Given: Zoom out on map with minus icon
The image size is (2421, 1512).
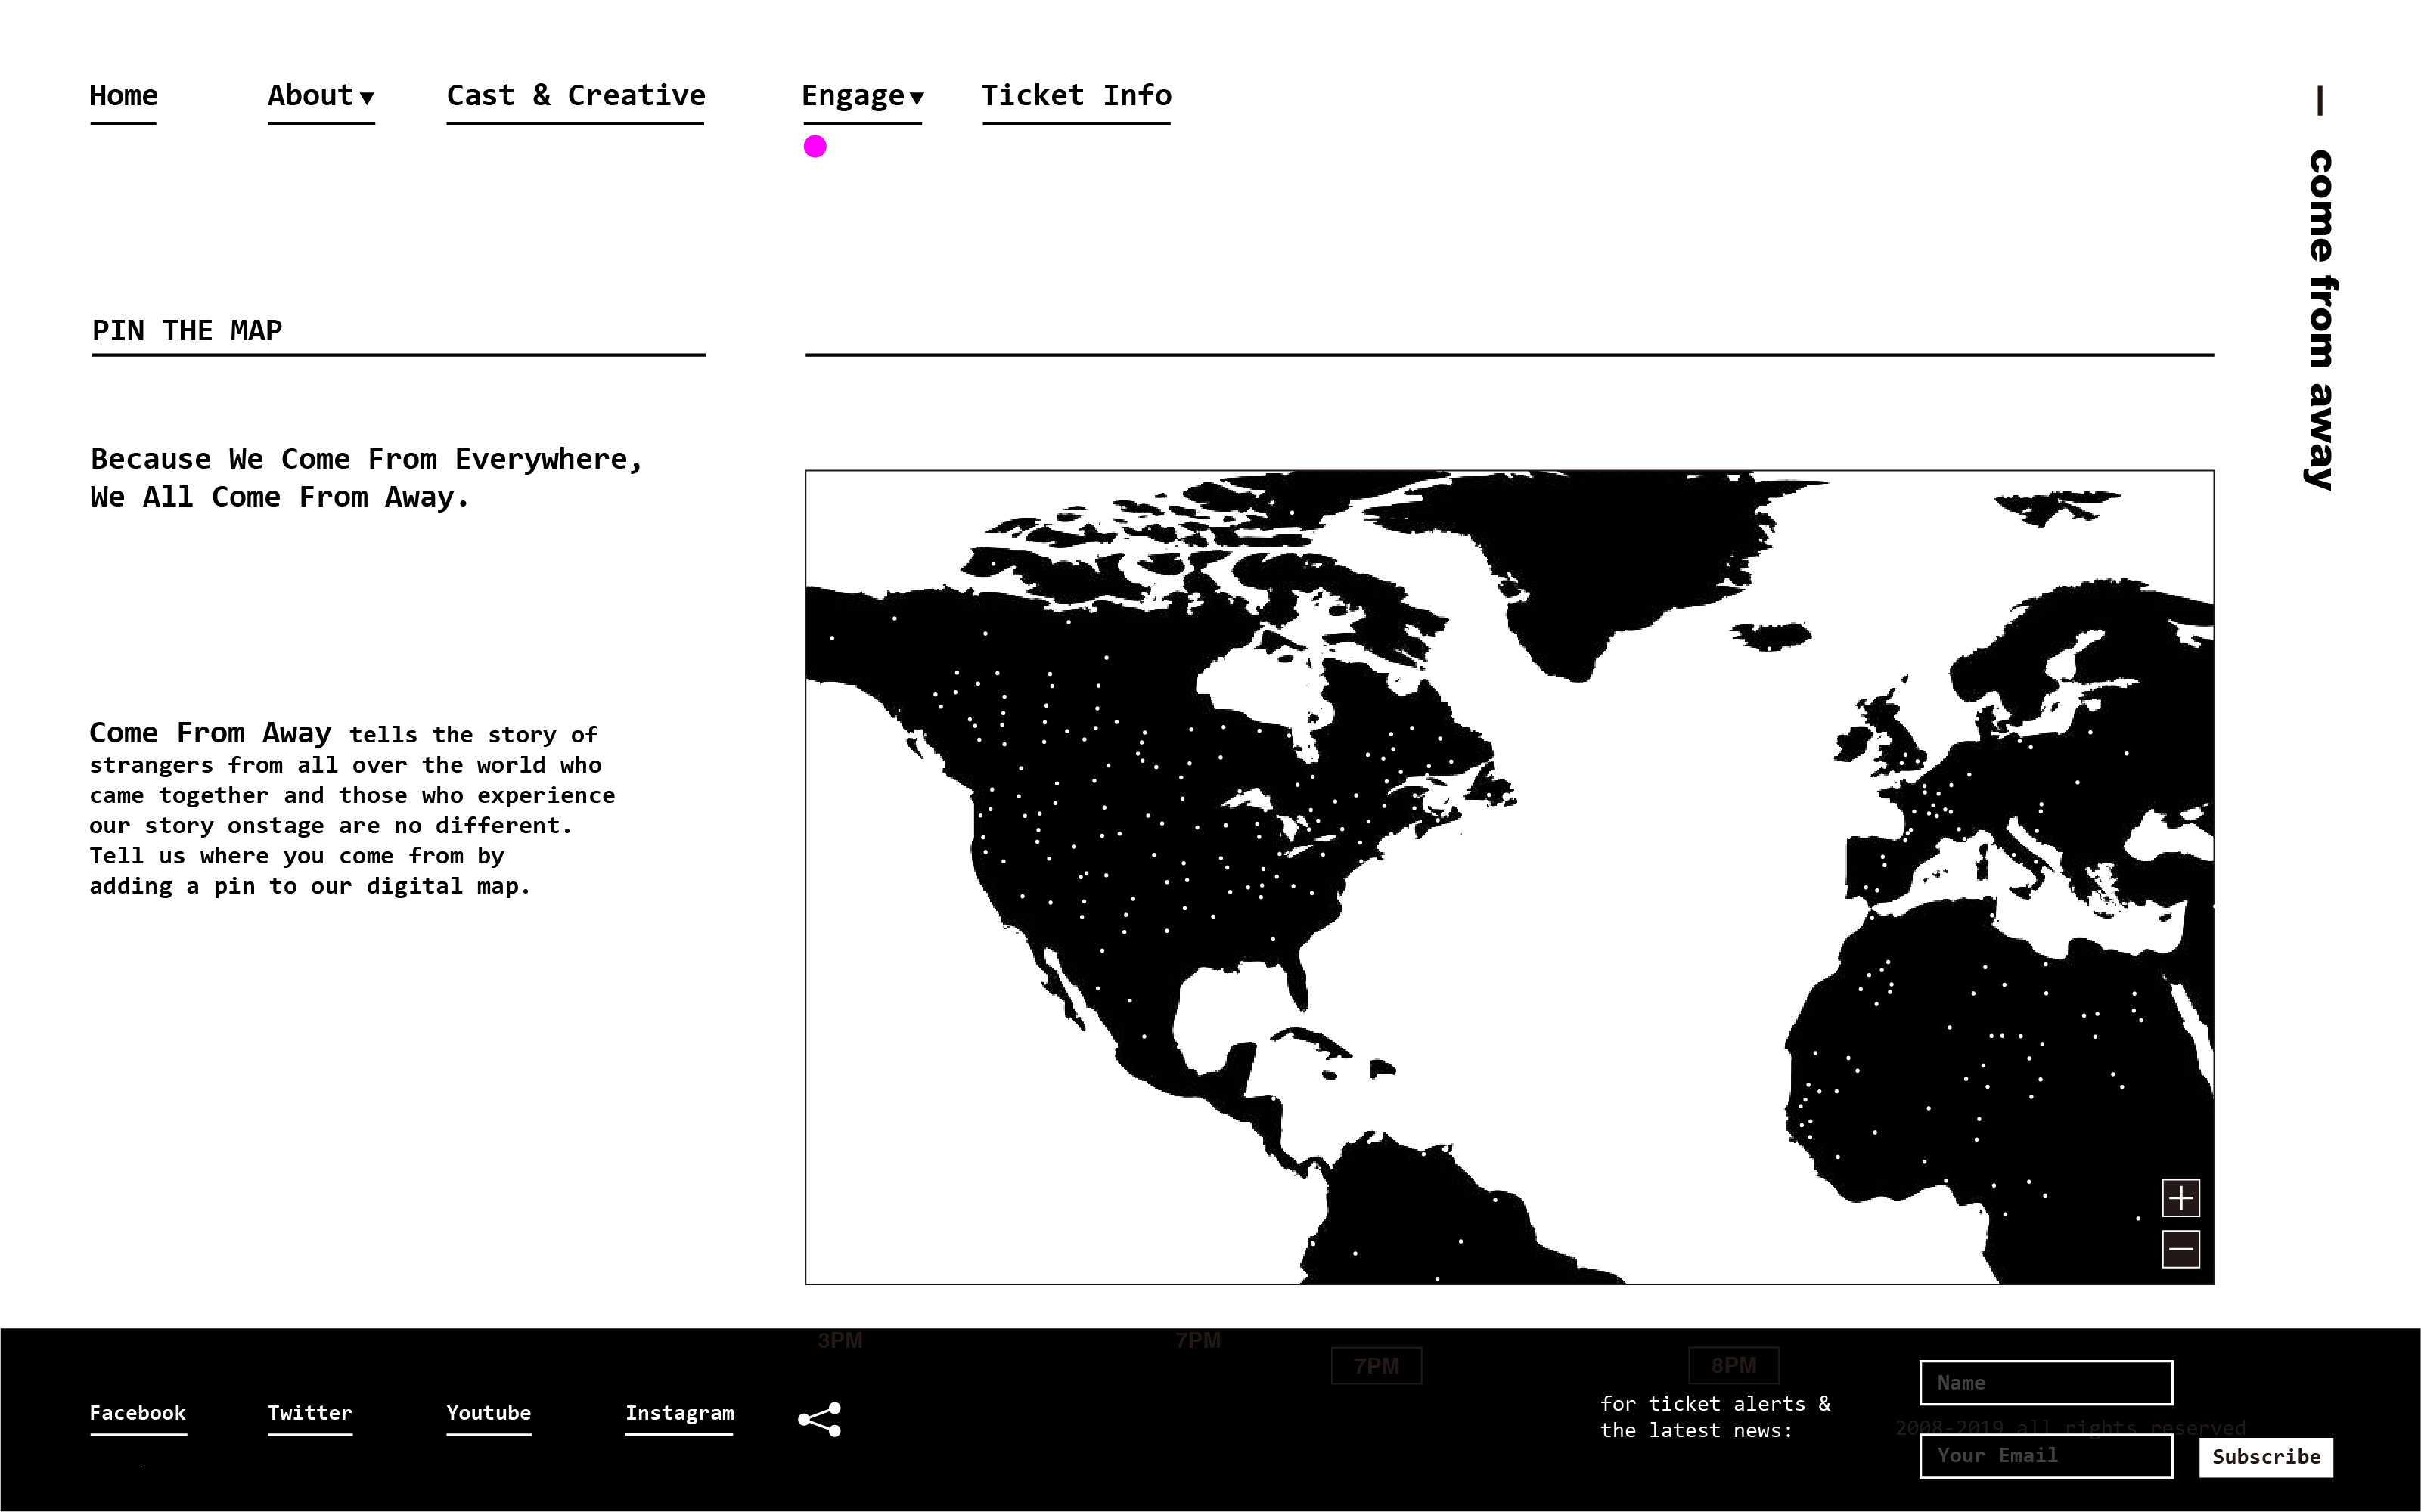Looking at the screenshot, I should (2181, 1249).
